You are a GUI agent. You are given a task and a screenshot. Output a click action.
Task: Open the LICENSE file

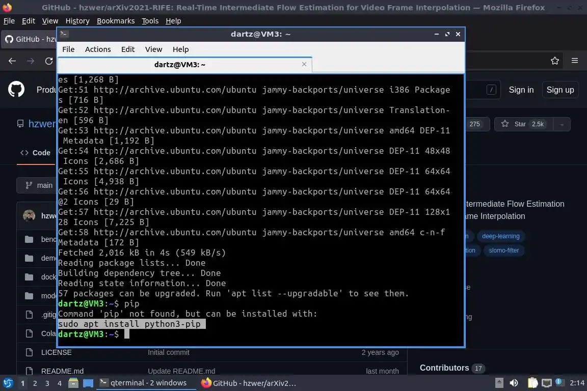[x=56, y=352]
